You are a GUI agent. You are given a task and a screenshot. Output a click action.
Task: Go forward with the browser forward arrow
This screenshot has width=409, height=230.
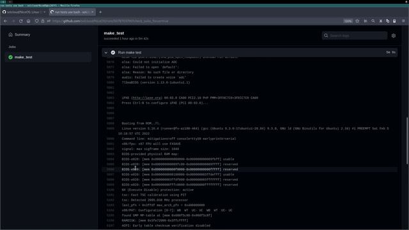tap(13, 21)
